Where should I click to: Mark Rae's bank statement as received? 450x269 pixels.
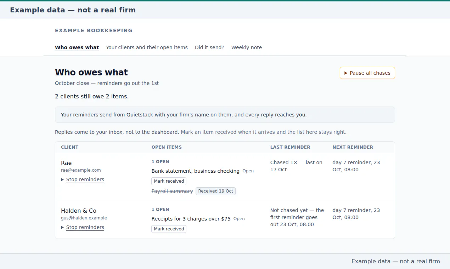click(169, 181)
